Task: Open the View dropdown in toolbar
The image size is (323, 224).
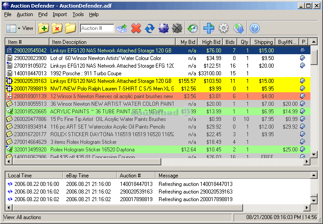Action: (x=20, y=29)
